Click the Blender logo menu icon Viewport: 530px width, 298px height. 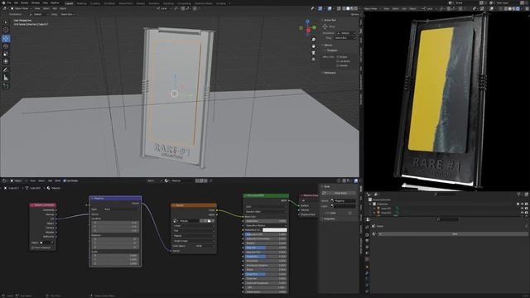click(x=3, y=2)
